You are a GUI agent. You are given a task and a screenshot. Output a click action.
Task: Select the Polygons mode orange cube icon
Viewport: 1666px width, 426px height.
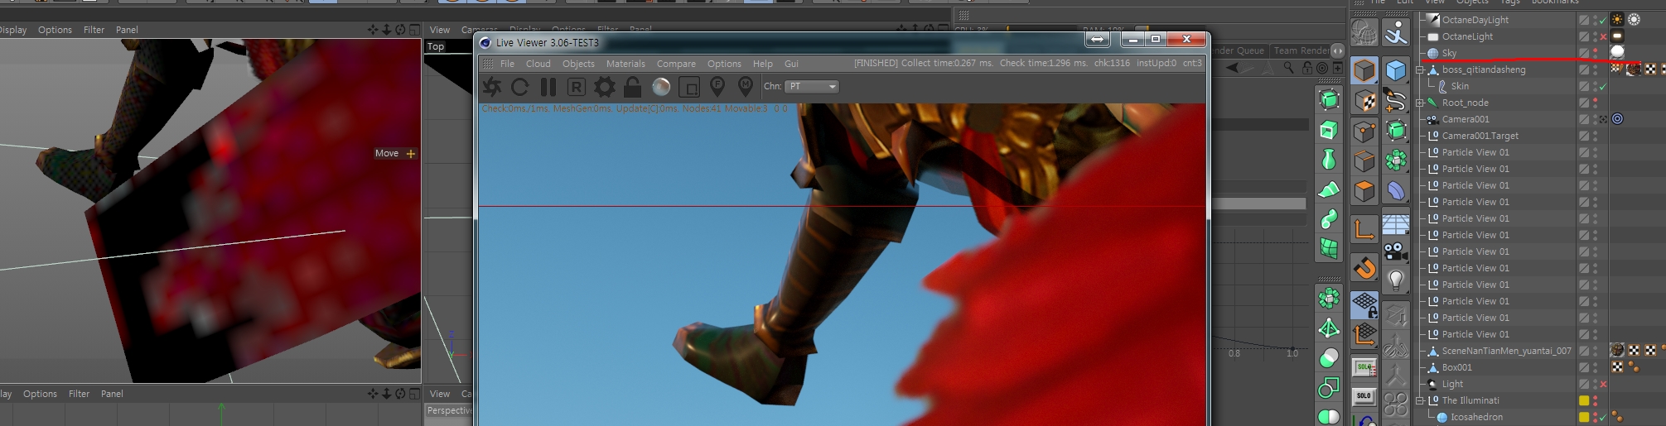1364,191
